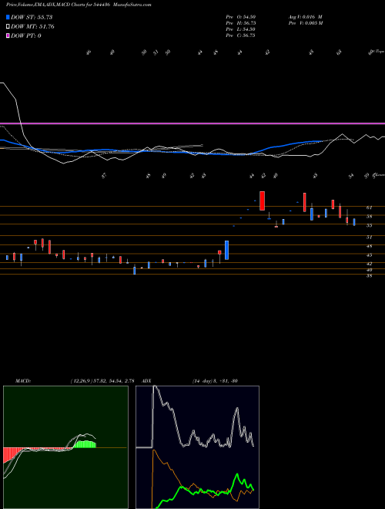The width and height of the screenshot is (385, 509).
Task: Click the MACD panel title label
Action: [x=23, y=381]
